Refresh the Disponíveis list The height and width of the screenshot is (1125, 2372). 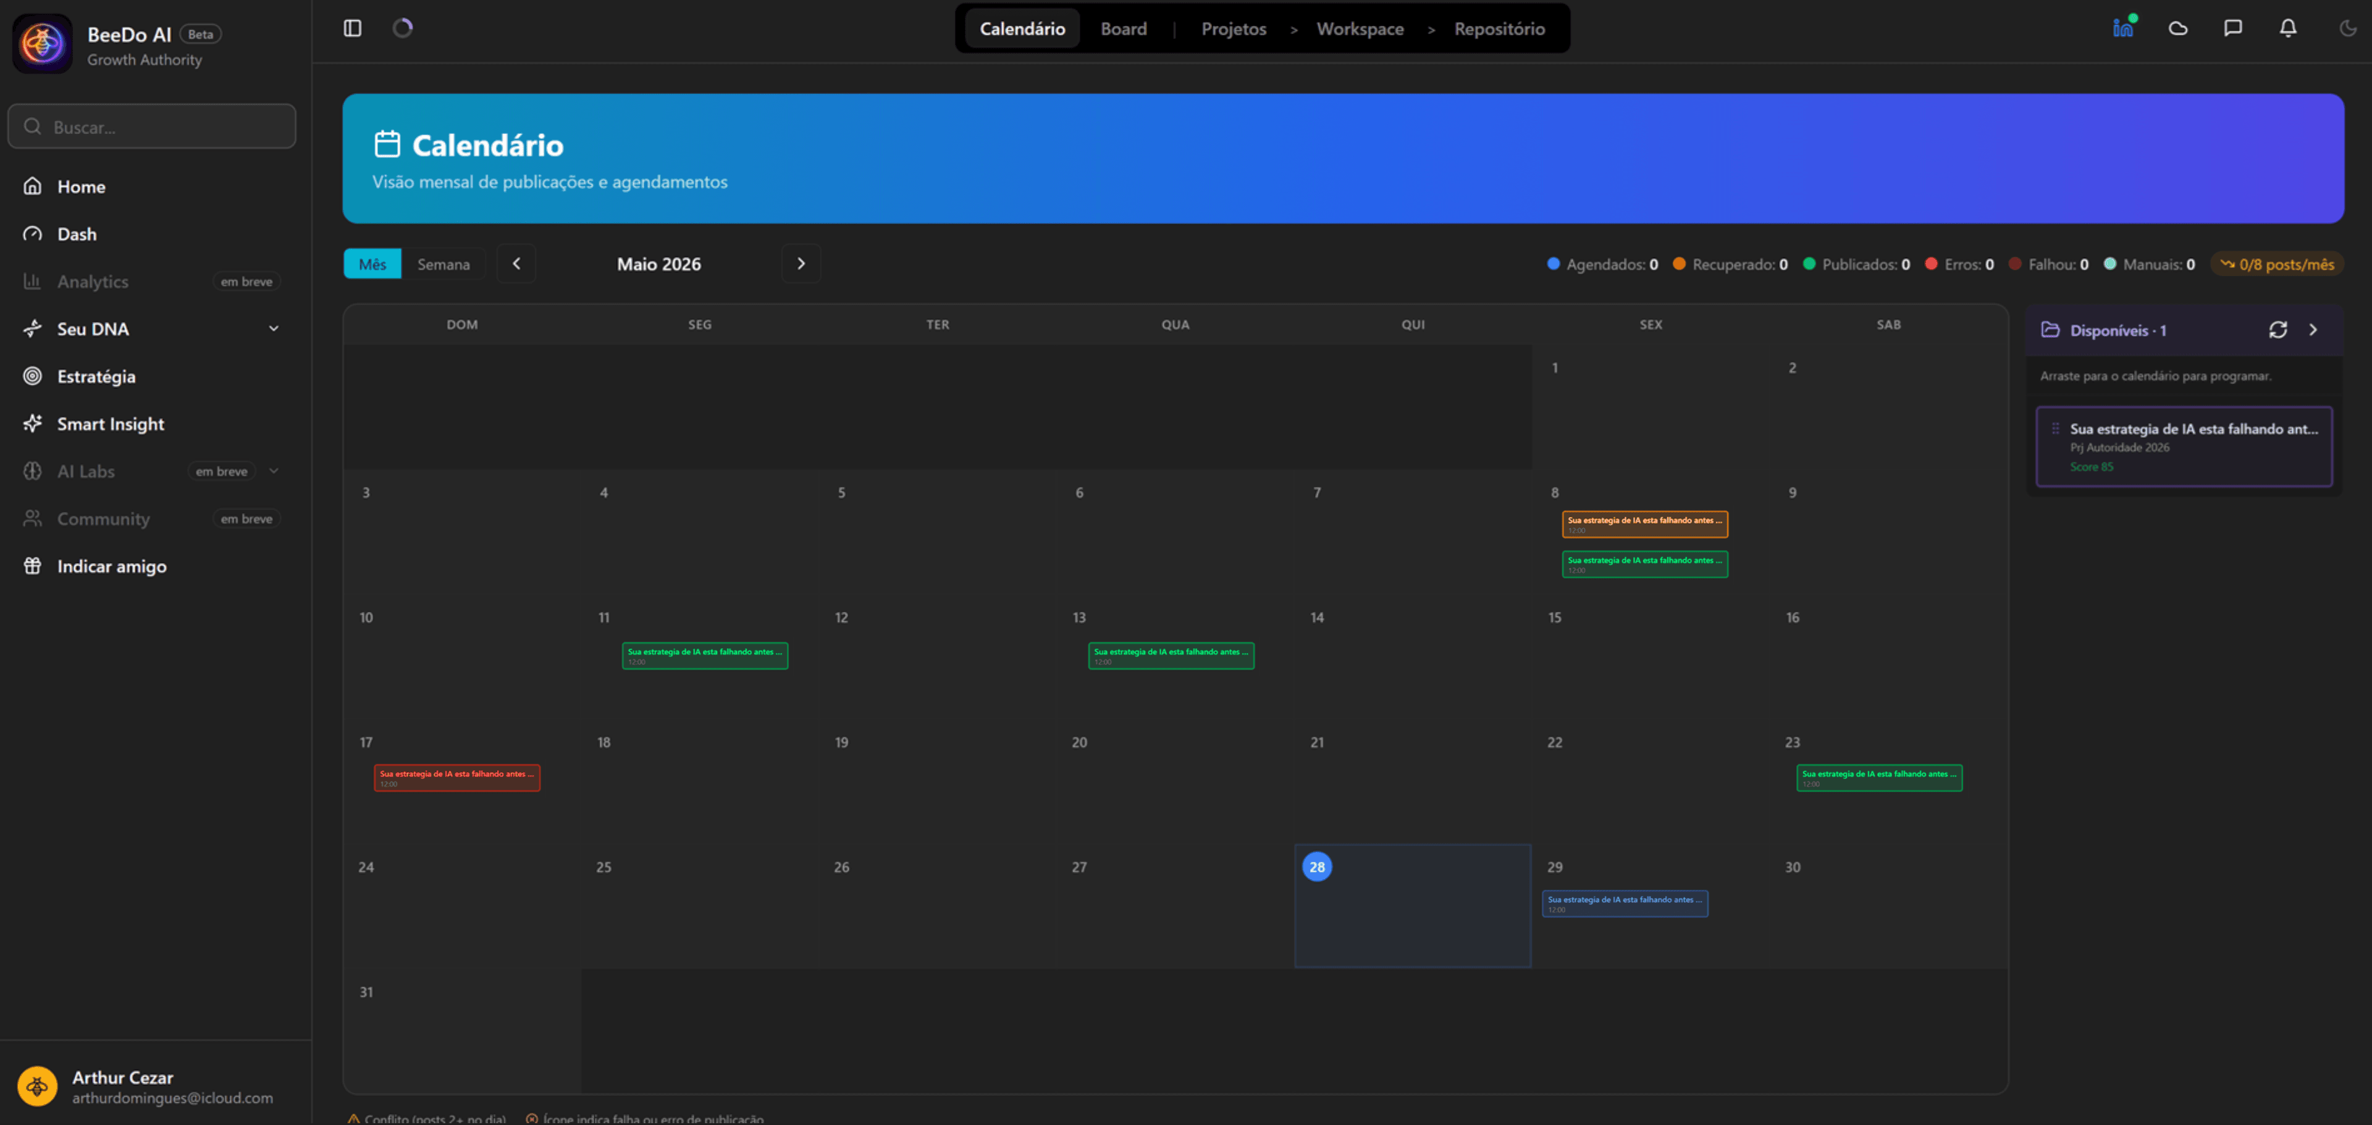click(x=2278, y=330)
